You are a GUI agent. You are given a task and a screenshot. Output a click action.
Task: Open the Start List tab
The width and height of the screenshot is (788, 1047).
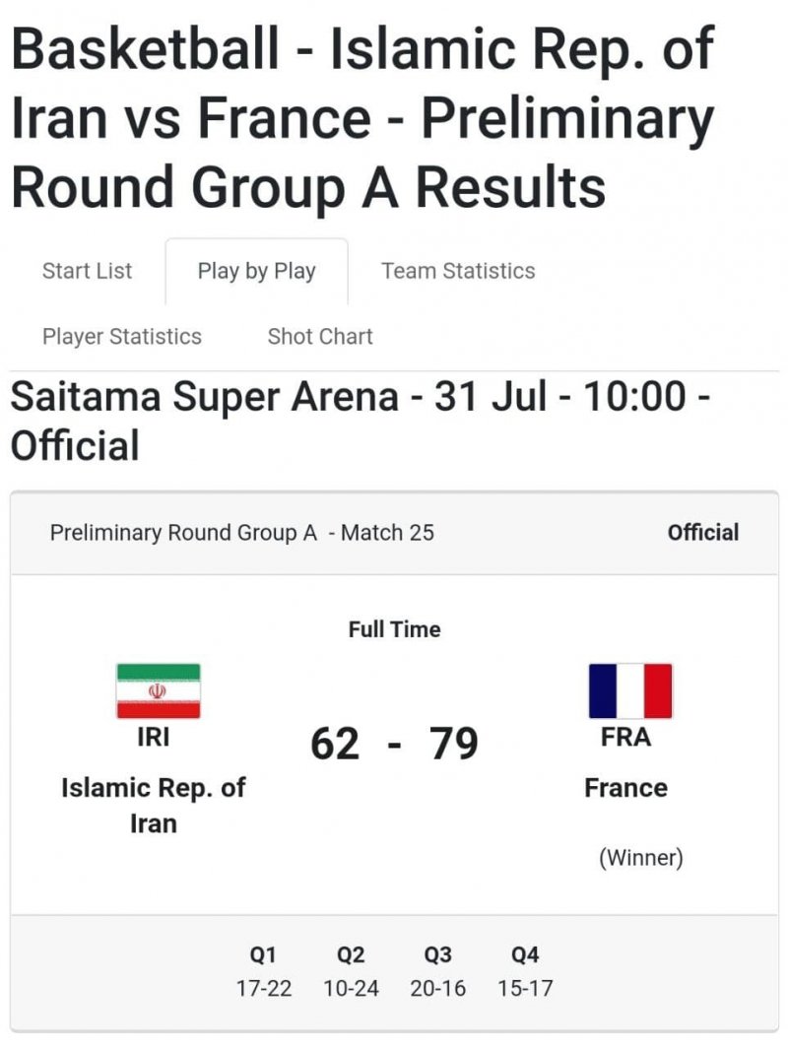click(87, 271)
